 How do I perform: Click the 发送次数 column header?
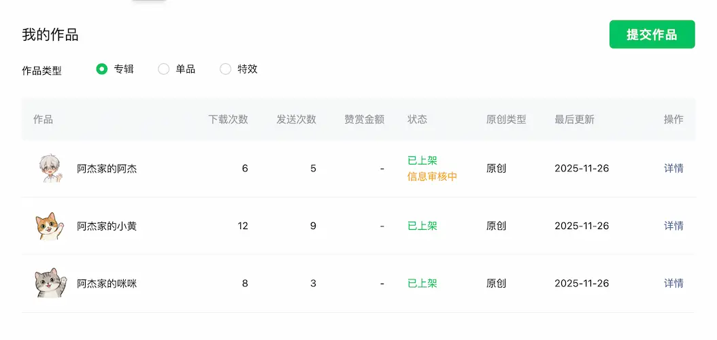coord(296,120)
